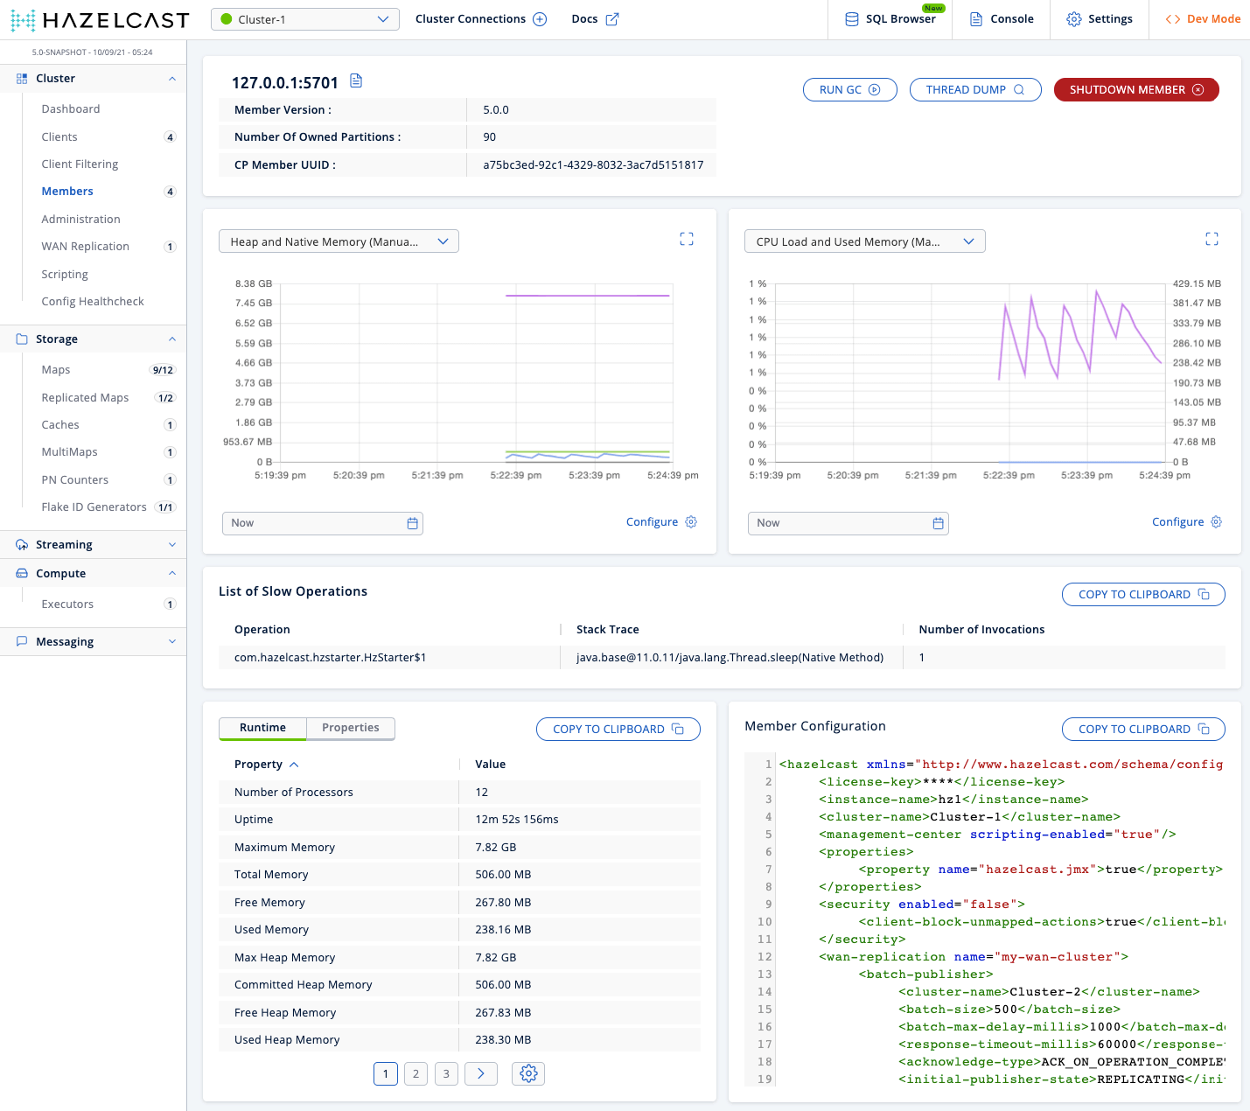Open WAN Replication in the sidebar
The image size is (1250, 1111).
point(85,247)
